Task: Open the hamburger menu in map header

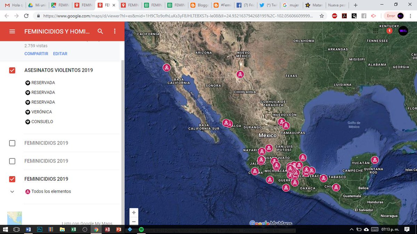Action: coord(12,31)
